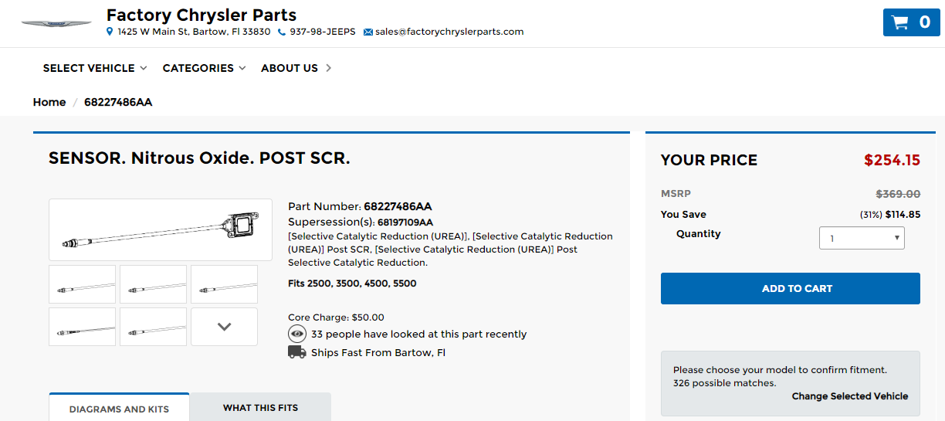Open the main sensor product image
The height and width of the screenshot is (421, 945).
[x=161, y=230]
